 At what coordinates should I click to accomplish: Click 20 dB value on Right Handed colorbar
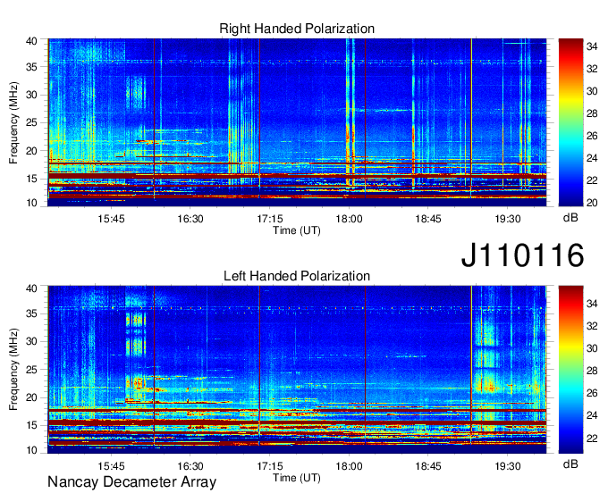[592, 203]
